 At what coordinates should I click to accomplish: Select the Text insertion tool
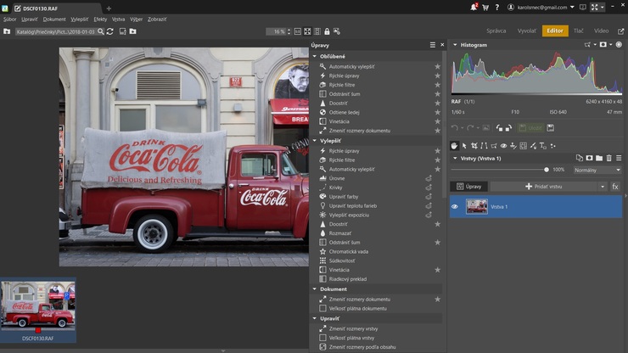pyautogui.click(x=542, y=146)
